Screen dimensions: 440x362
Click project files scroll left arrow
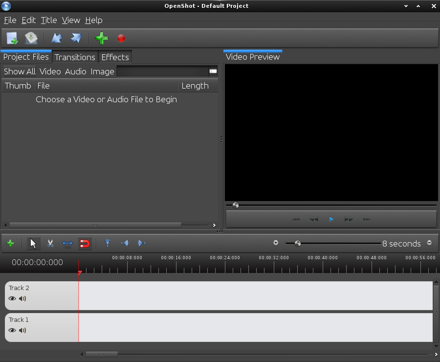point(5,225)
